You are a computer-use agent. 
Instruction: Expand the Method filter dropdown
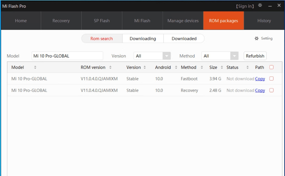[234, 56]
